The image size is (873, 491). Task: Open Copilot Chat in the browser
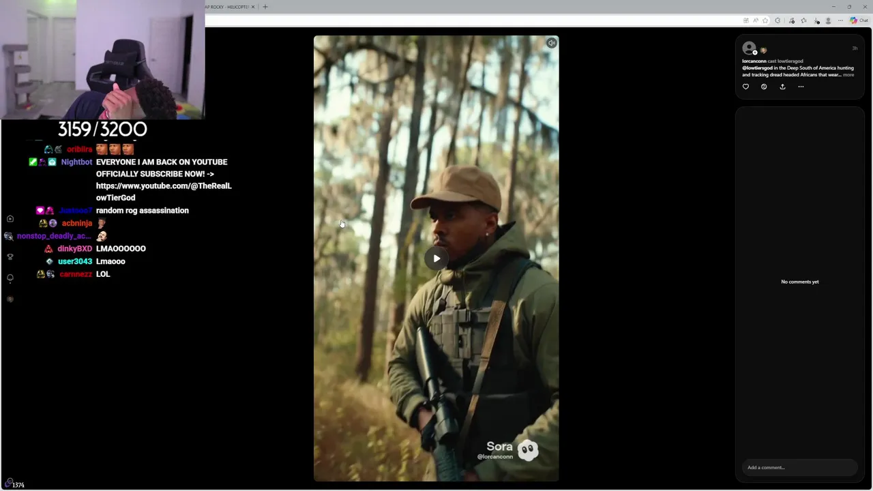coord(859,20)
